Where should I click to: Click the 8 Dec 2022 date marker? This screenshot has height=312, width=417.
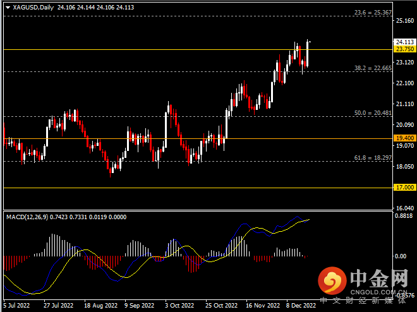tap(301, 304)
